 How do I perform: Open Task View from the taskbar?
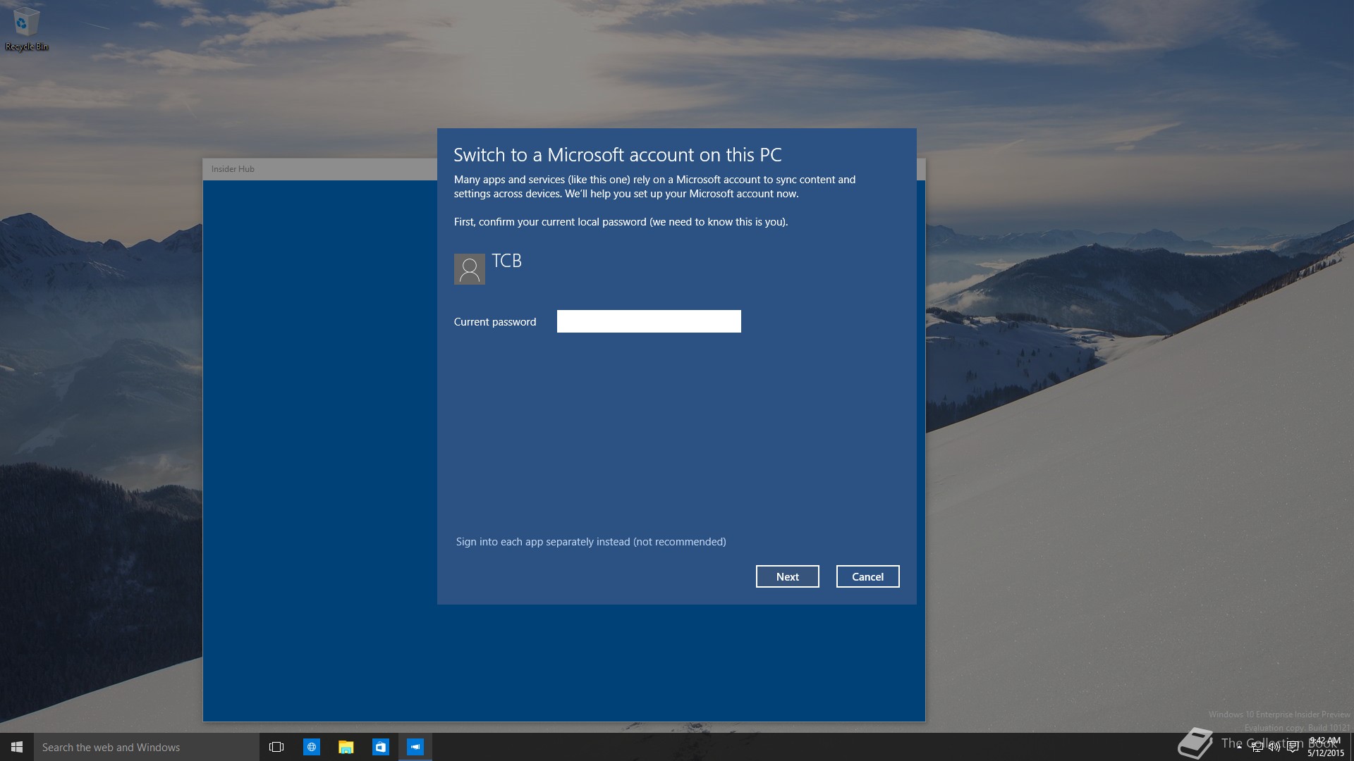coord(276,747)
